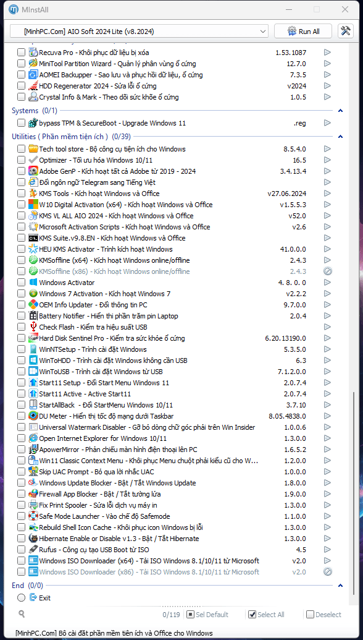Click the OEM Info Updater icon

pyautogui.click(x=33, y=304)
